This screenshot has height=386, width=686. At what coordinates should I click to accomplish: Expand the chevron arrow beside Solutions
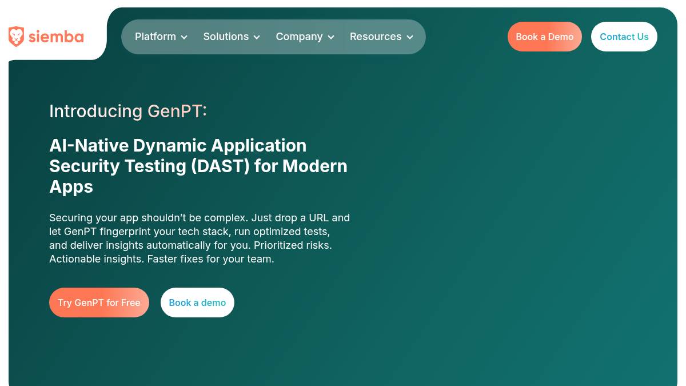pyautogui.click(x=257, y=37)
